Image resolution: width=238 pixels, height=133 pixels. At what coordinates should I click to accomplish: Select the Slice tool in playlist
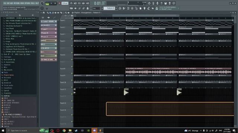(x=61, y=13)
